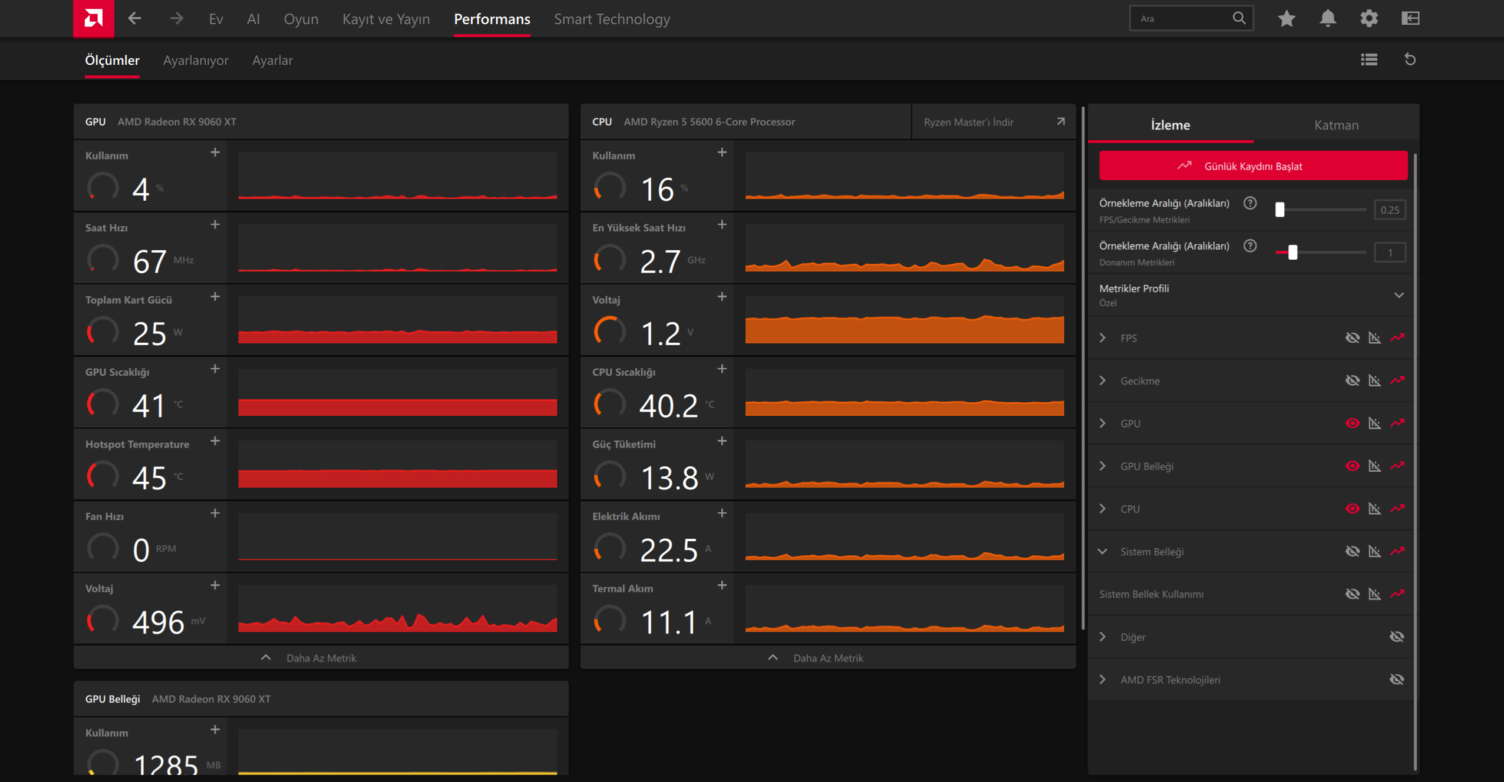Click the Donanım Metrikleri sampling slider
The height and width of the screenshot is (782, 1504).
click(1320, 253)
